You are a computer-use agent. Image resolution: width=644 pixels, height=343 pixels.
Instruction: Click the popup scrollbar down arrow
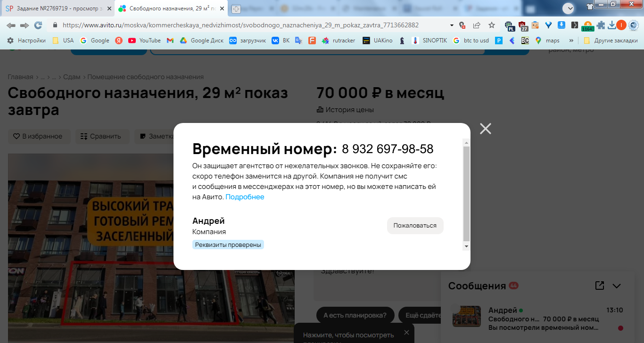point(466,246)
